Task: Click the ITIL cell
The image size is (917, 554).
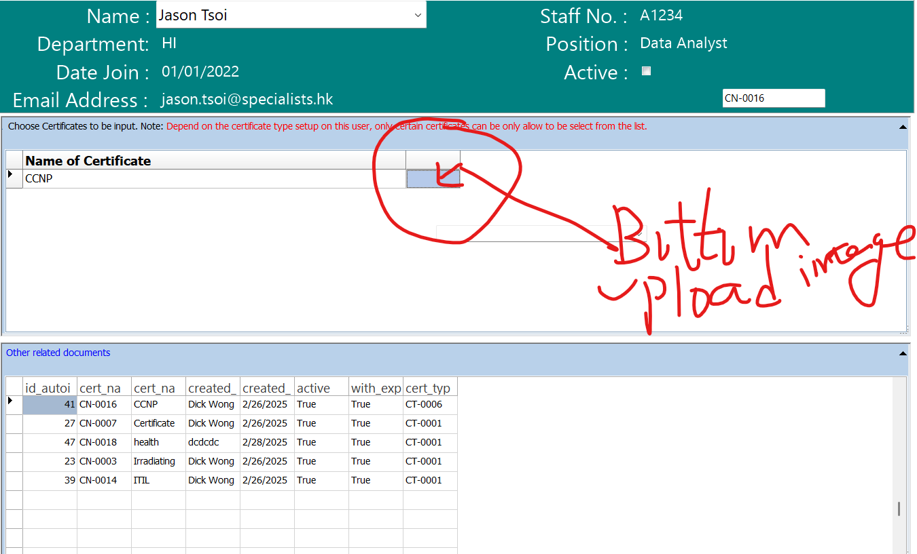Action: point(158,481)
